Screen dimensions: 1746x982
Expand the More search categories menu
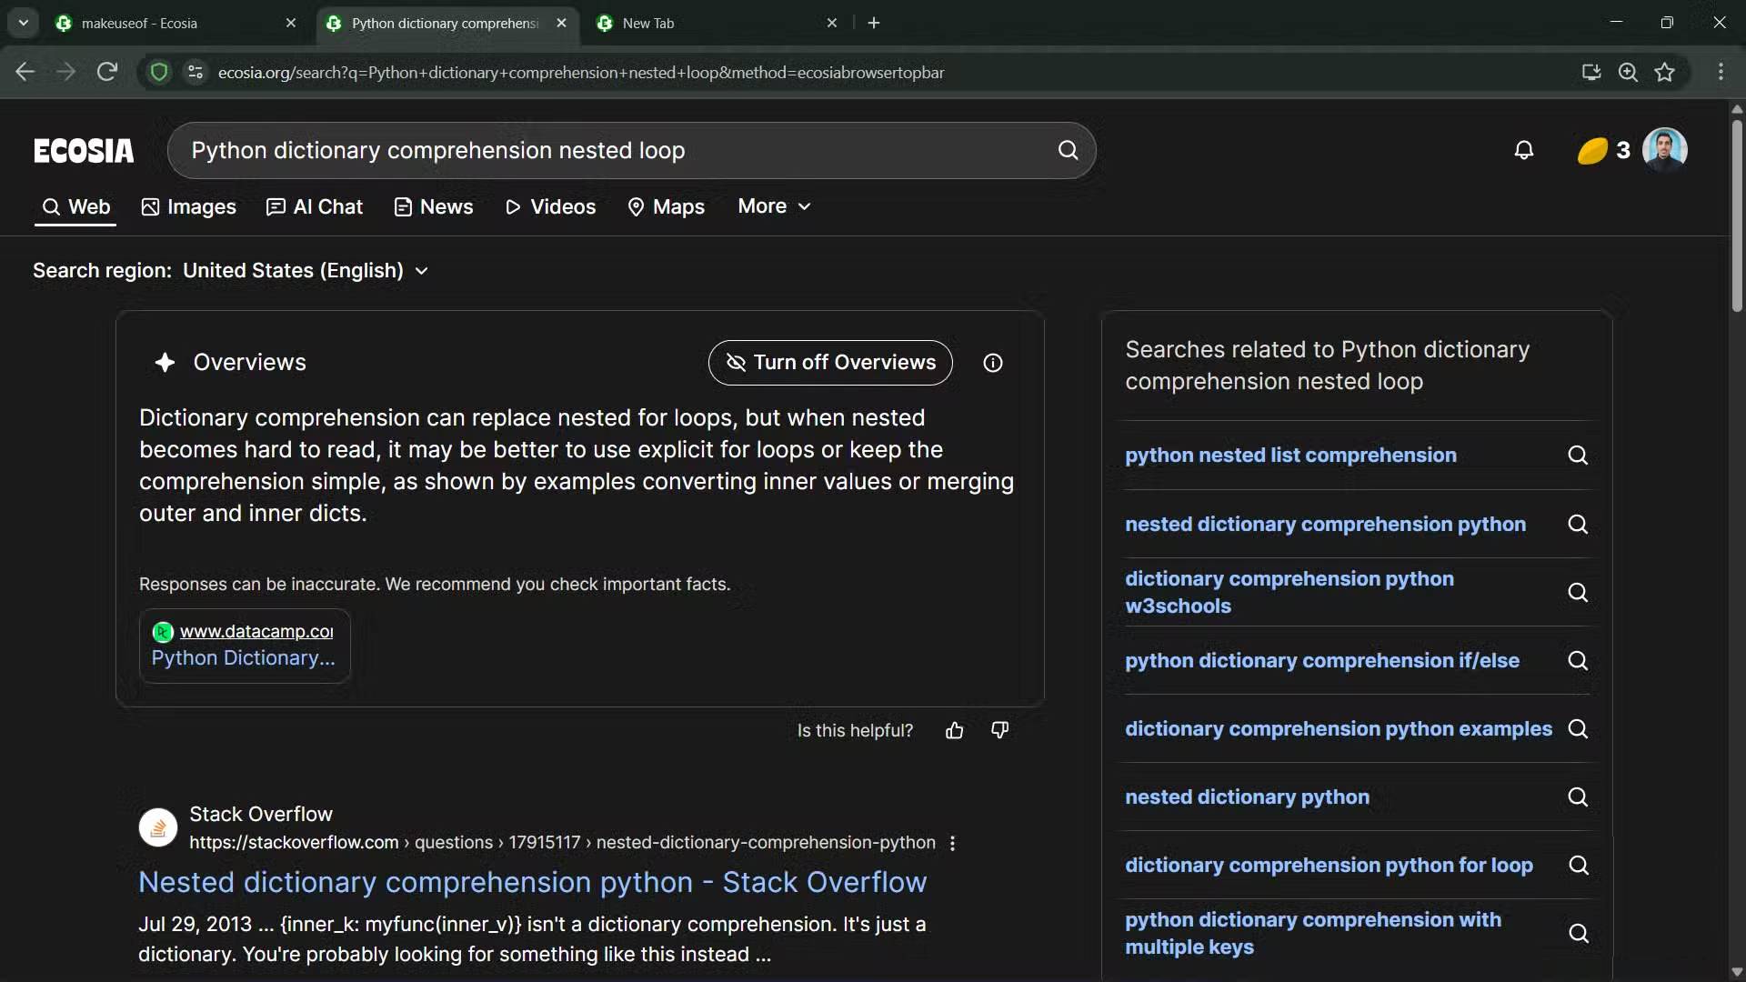(x=774, y=206)
